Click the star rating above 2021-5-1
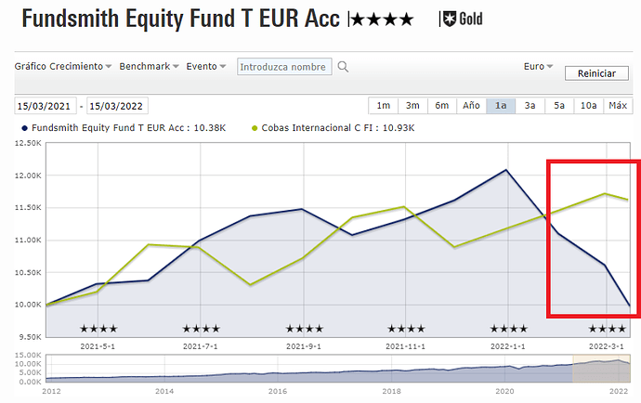This screenshot has width=641, height=403. (98, 329)
